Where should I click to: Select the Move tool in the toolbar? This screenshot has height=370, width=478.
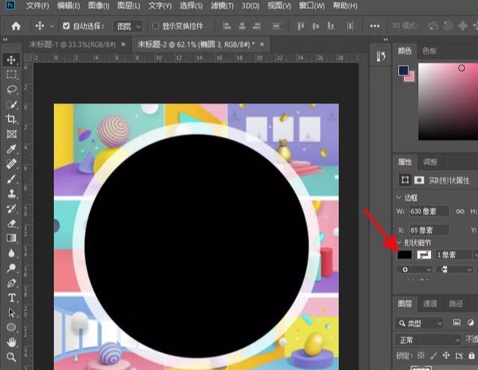(12, 60)
